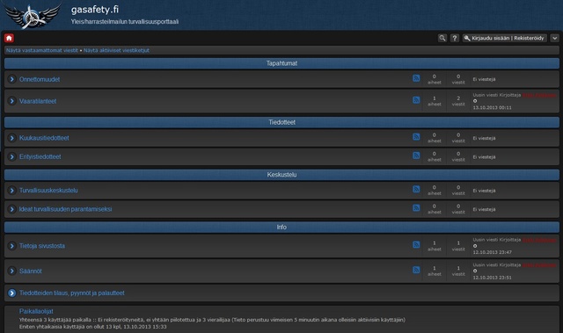
Task: Click the gasafety.fi site title
Action: [95, 10]
